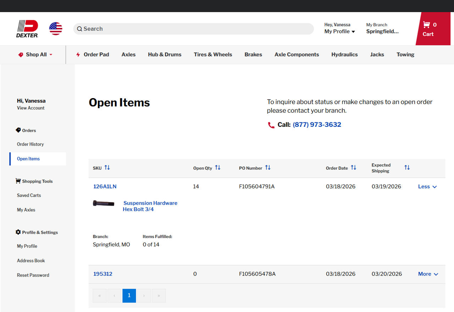Click Items Fulfilled value 0 of 14
454x312 pixels.
click(x=151, y=245)
